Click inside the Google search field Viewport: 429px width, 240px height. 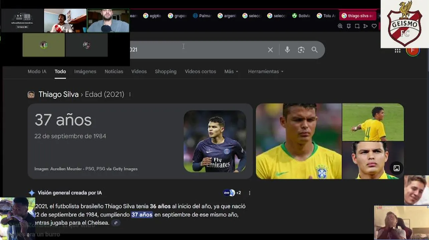197,50
